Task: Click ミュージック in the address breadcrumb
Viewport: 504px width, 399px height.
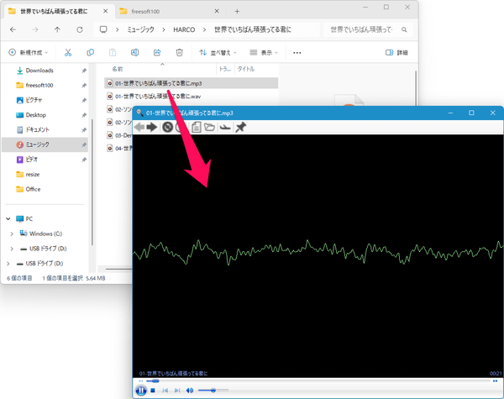Action: pyautogui.click(x=141, y=29)
